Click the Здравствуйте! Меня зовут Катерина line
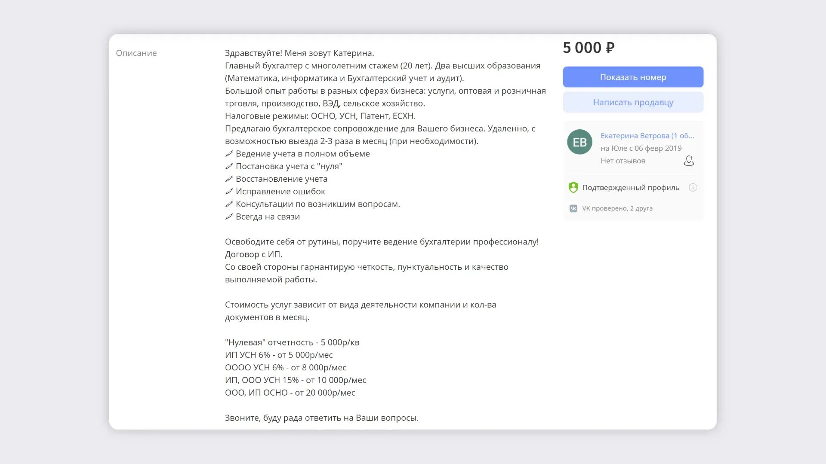Image resolution: width=826 pixels, height=464 pixels. click(299, 53)
